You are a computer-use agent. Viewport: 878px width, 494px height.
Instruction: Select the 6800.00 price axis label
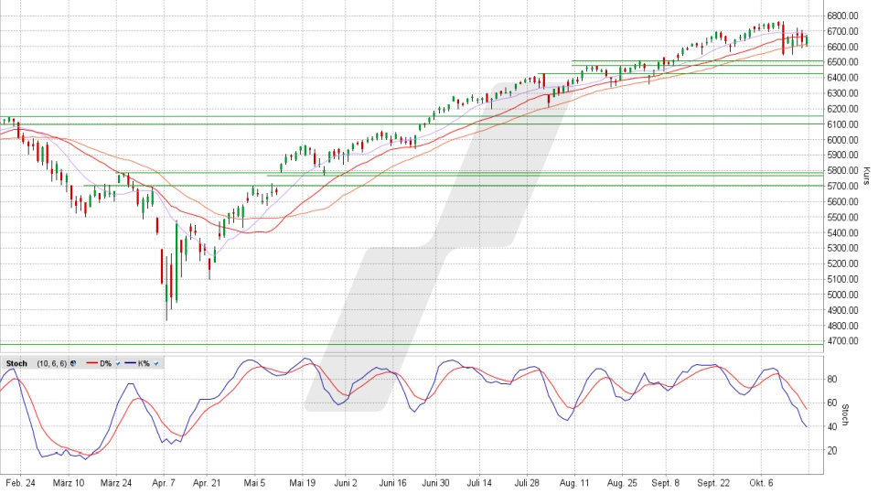[841, 16]
